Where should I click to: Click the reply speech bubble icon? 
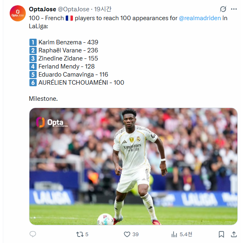tap(33, 234)
